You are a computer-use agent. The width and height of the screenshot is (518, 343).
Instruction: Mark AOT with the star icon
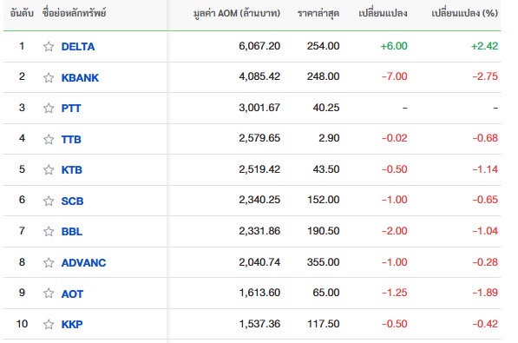click(49, 293)
